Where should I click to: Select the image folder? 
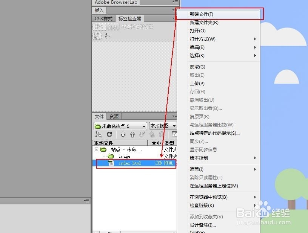click(125, 156)
